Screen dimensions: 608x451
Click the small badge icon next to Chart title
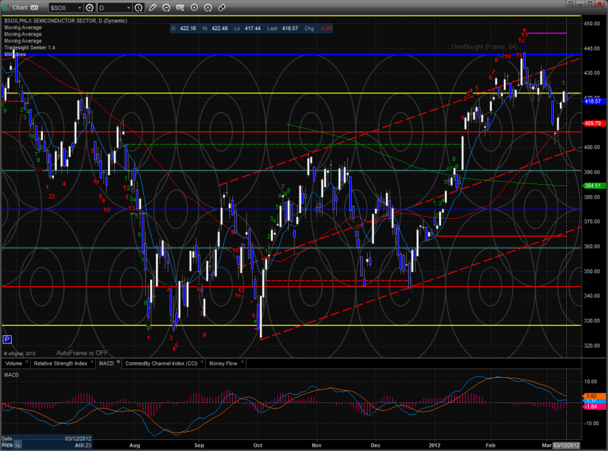pos(34,8)
